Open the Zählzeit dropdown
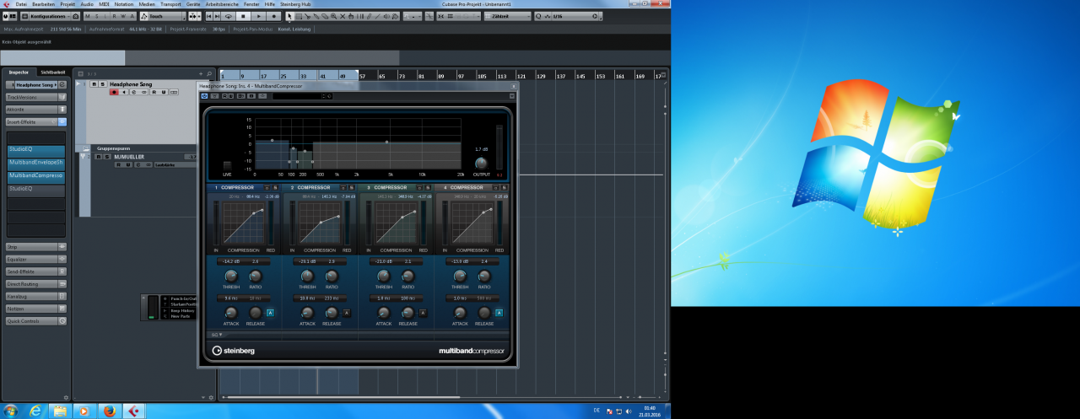 (x=508, y=16)
